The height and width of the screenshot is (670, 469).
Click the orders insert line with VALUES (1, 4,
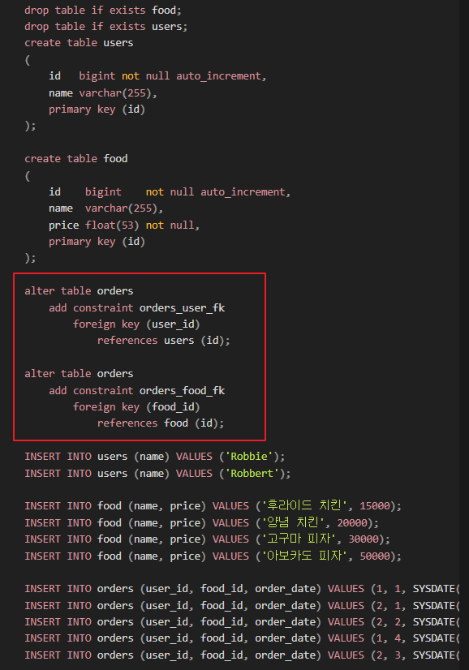click(242, 638)
